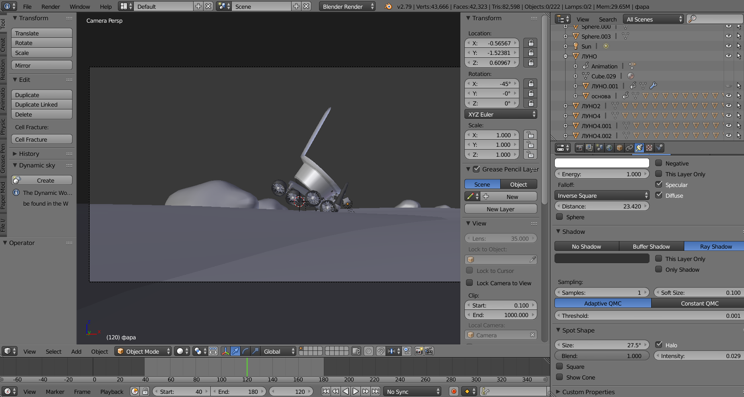Hide Sun object via eye icon

tap(728, 46)
